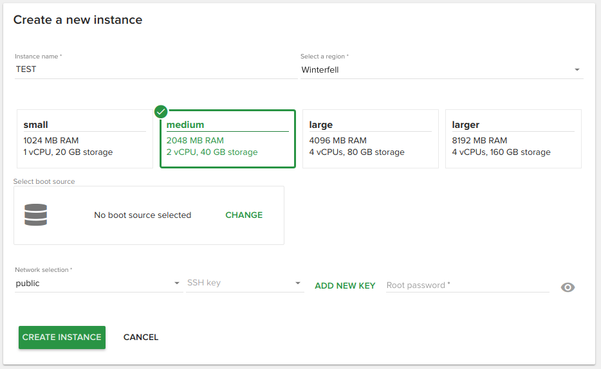Focus the Instance name field
The height and width of the screenshot is (369, 601).
154,69
